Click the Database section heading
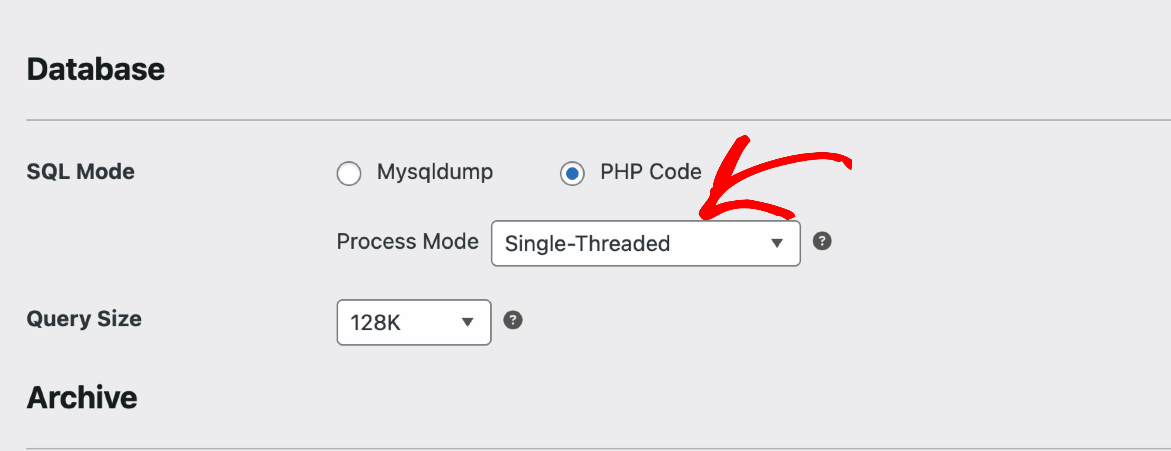Viewport: 1171px width, 451px height. [95, 69]
